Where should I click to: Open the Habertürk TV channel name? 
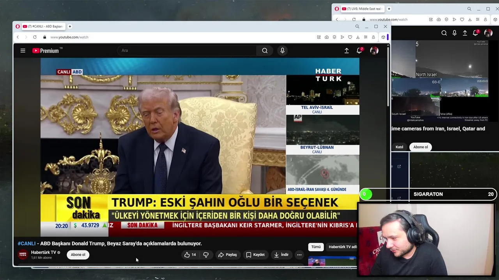click(43, 252)
